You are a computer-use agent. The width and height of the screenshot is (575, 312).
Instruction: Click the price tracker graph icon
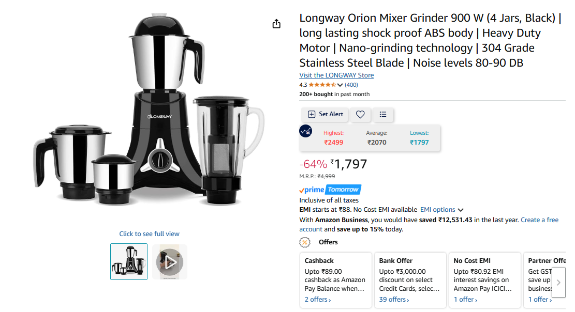coord(305,131)
